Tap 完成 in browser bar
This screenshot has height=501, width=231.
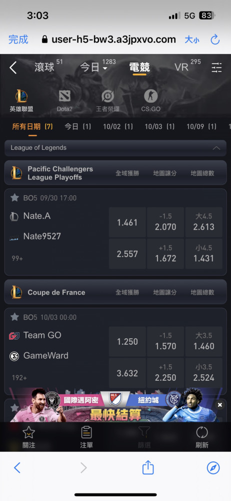coord(18,40)
